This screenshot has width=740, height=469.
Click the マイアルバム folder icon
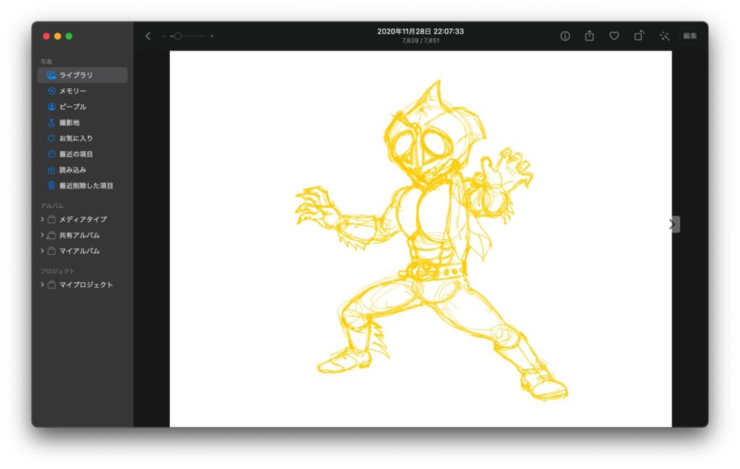tap(51, 251)
